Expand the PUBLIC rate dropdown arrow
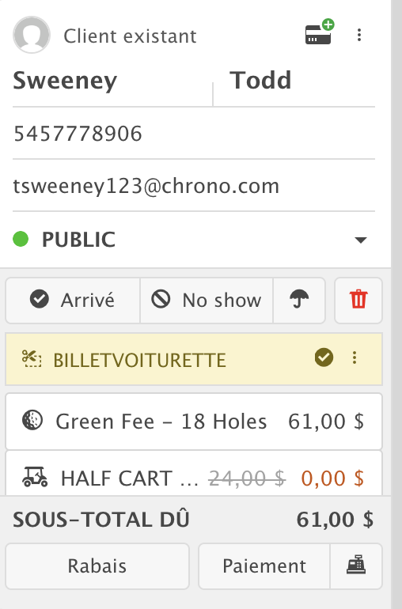 pyautogui.click(x=361, y=240)
